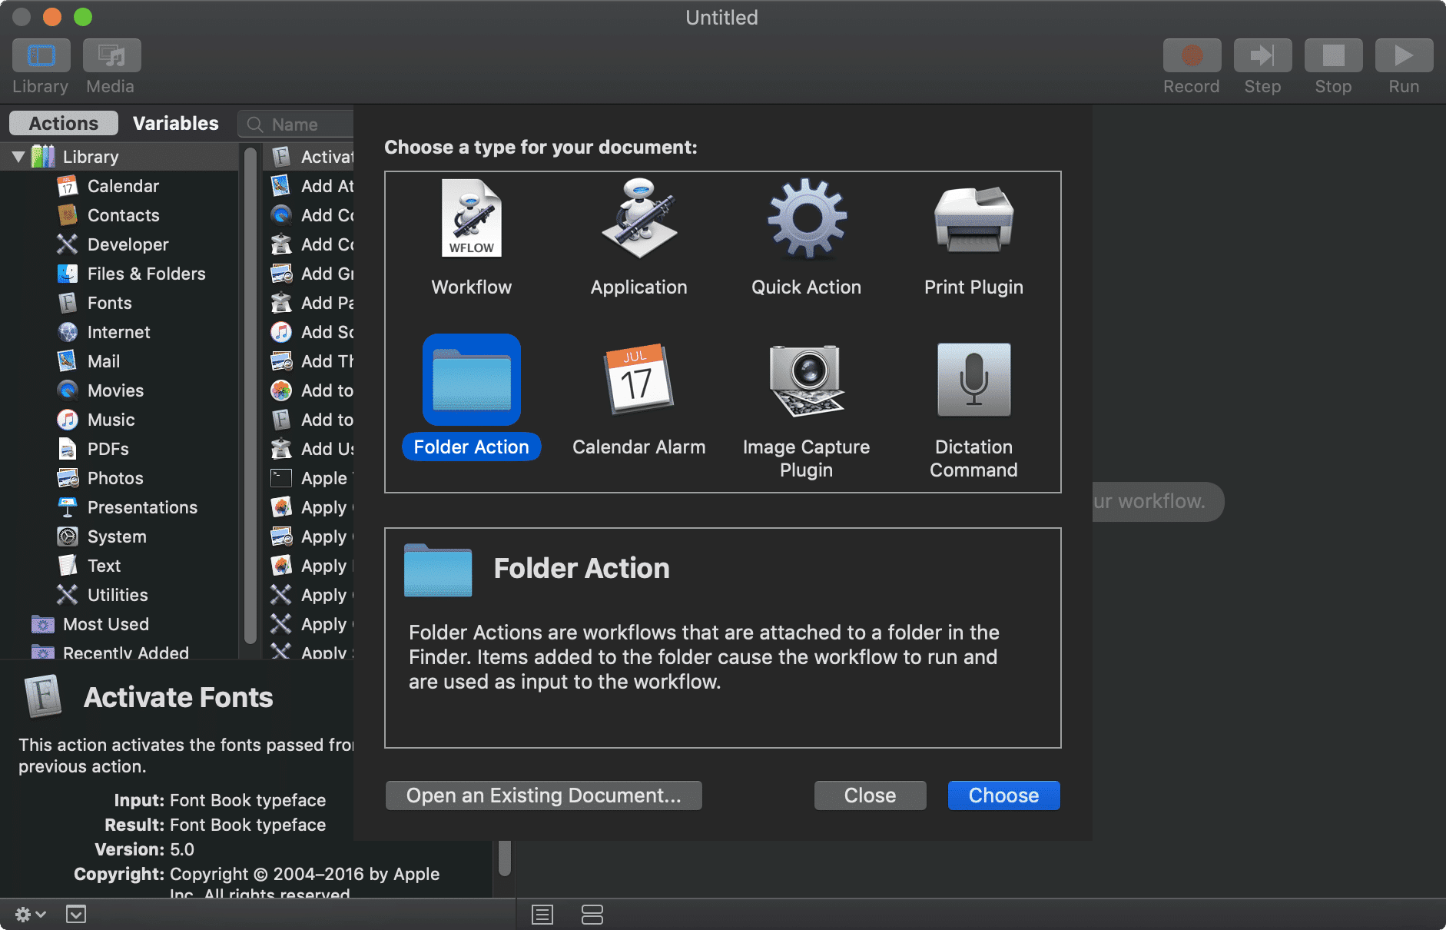Choose the Internet category
The image size is (1446, 930).
coord(119,332)
